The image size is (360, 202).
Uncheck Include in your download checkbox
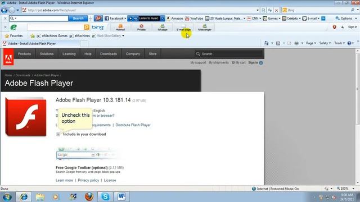click(58, 134)
